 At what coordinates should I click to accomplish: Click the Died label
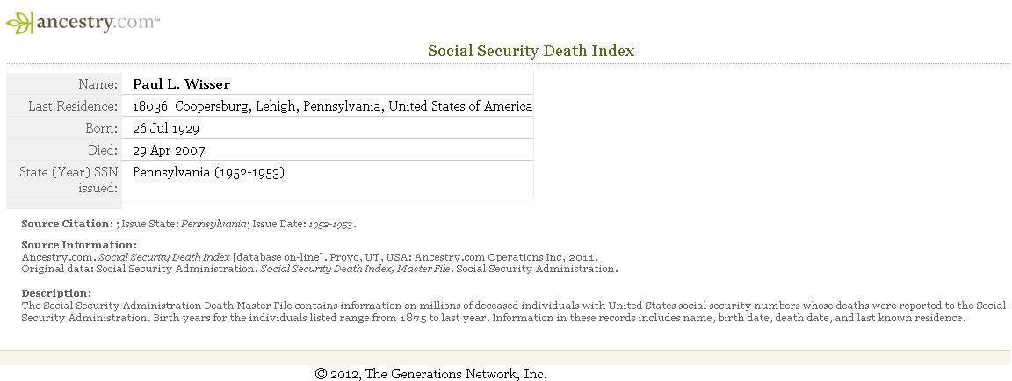[104, 150]
